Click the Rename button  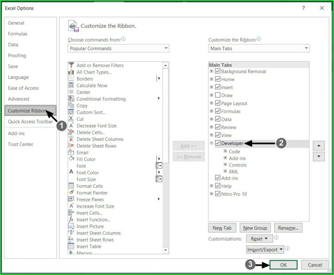pos(288,228)
